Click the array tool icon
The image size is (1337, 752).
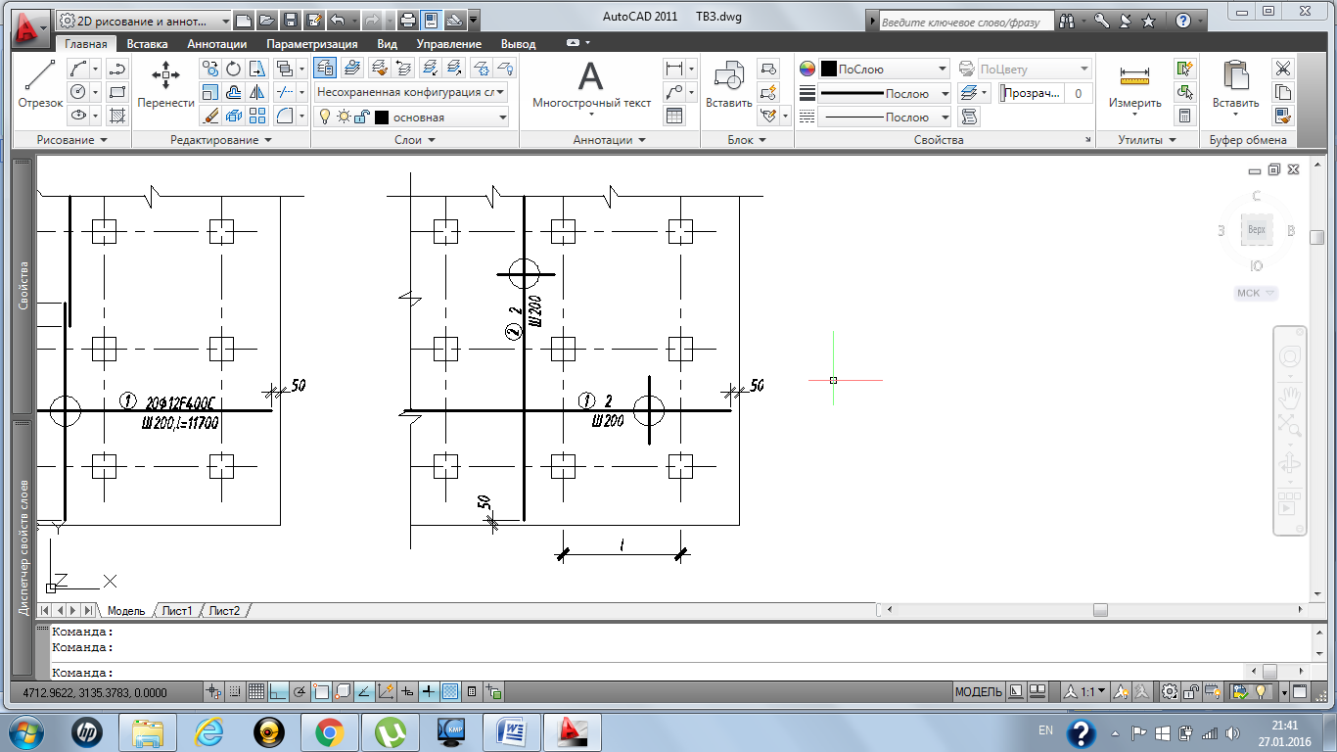257,116
